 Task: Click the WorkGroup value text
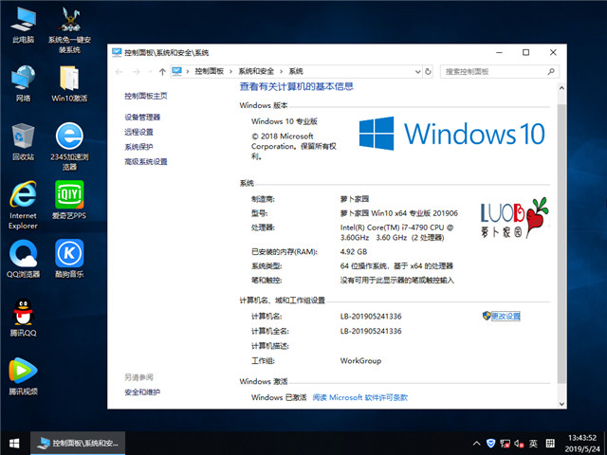[x=360, y=361]
